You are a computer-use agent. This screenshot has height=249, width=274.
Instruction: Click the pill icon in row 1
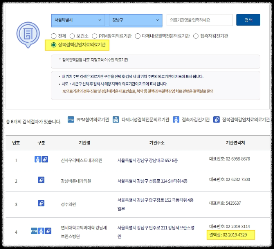45,159
